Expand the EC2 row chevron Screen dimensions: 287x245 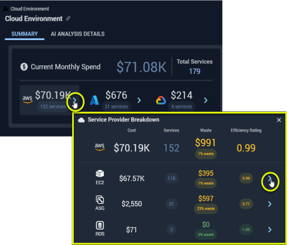[270, 178]
